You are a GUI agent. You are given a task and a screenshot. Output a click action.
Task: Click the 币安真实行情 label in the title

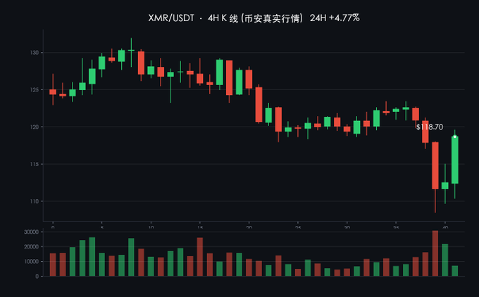(x=272, y=18)
